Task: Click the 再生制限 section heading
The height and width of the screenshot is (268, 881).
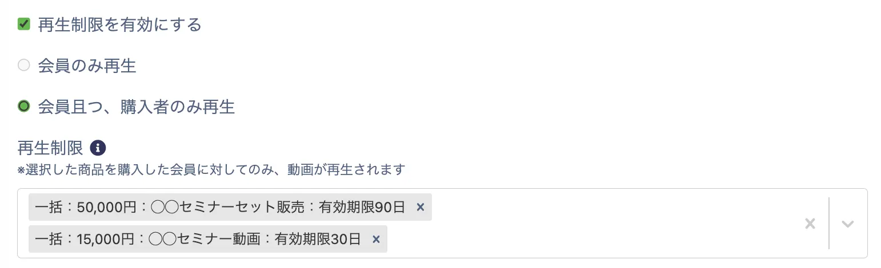Action: click(x=50, y=148)
